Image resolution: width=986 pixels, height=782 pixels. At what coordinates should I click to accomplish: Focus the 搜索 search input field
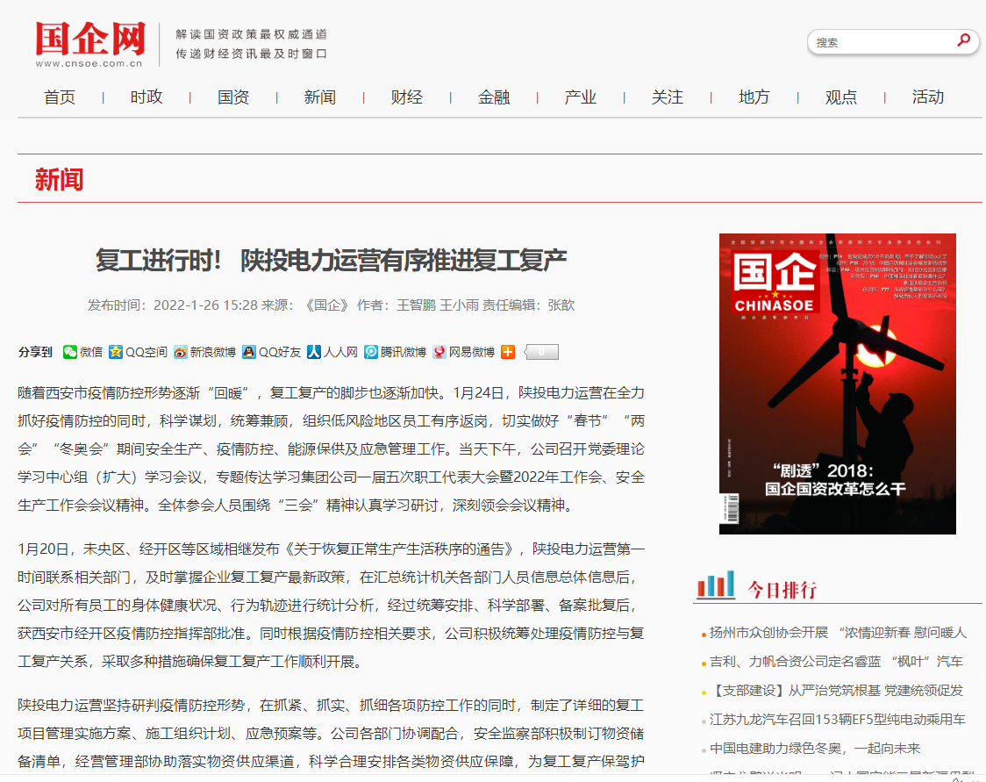point(879,42)
